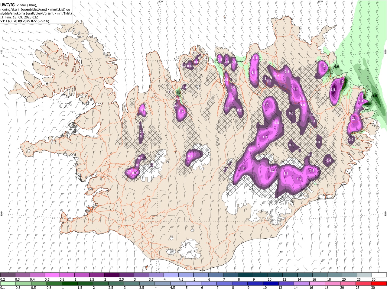Click the '(+52 h)' forecast offset text
The image size is (387, 290).
[x=43, y=21]
